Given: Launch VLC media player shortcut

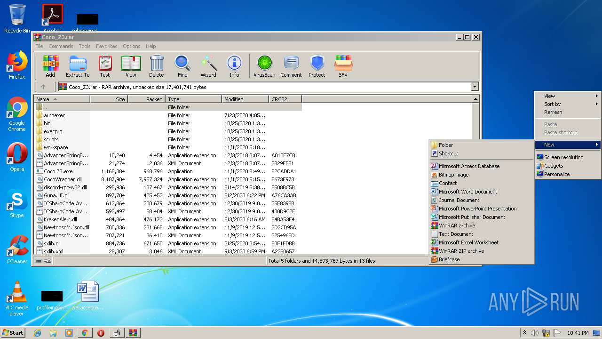Looking at the screenshot, I should [17, 299].
